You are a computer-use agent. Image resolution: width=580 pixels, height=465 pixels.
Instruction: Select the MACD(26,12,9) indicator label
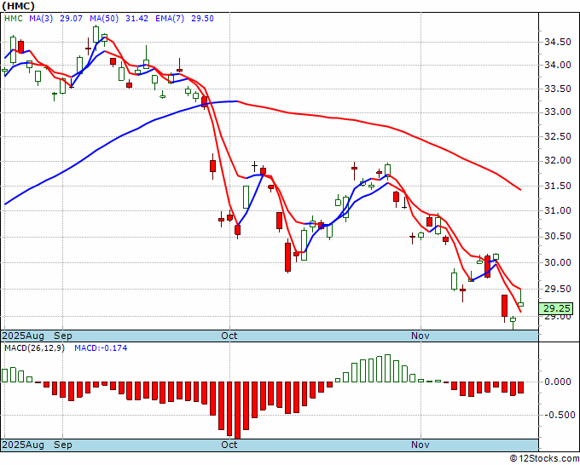pyautogui.click(x=34, y=348)
